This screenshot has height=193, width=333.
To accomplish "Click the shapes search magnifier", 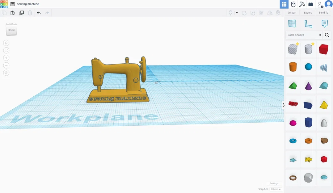I will pyautogui.click(x=327, y=35).
